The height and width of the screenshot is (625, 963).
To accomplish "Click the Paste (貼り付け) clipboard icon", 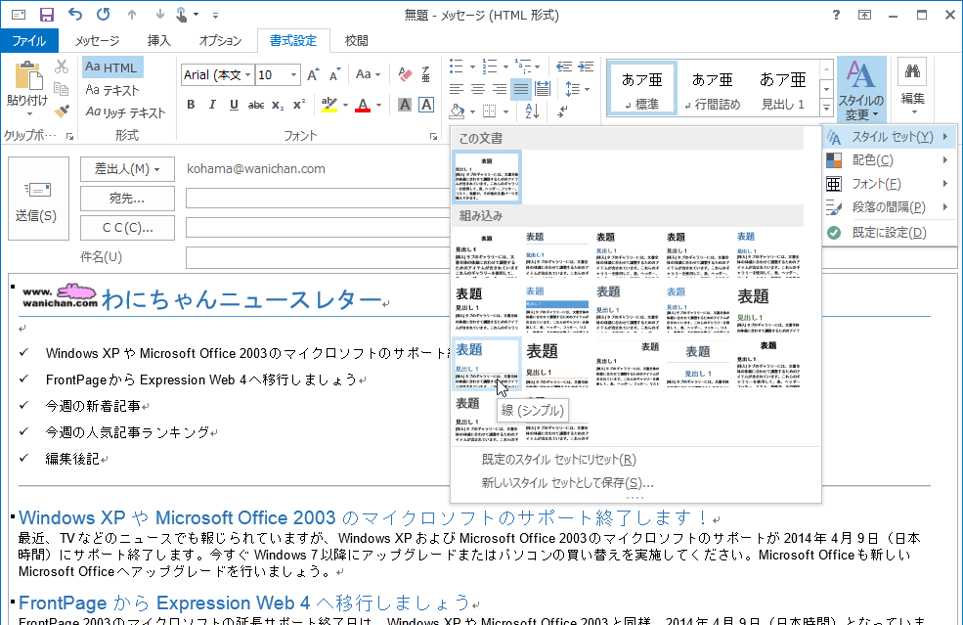I will coord(27,77).
